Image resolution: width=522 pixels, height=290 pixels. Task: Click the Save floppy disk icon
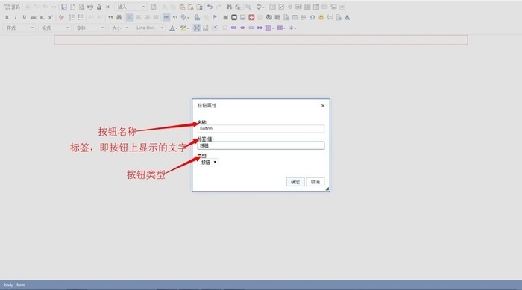pyautogui.click(x=64, y=7)
